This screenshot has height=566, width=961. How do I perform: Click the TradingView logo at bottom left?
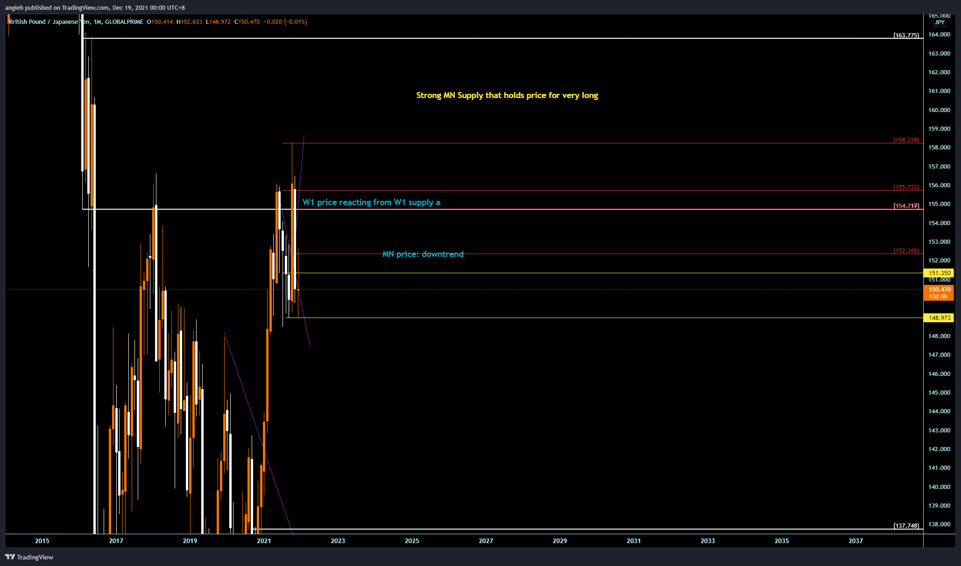[29, 557]
